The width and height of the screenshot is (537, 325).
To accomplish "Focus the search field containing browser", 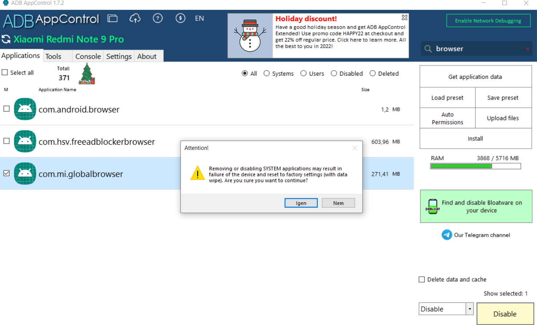I will tap(477, 49).
